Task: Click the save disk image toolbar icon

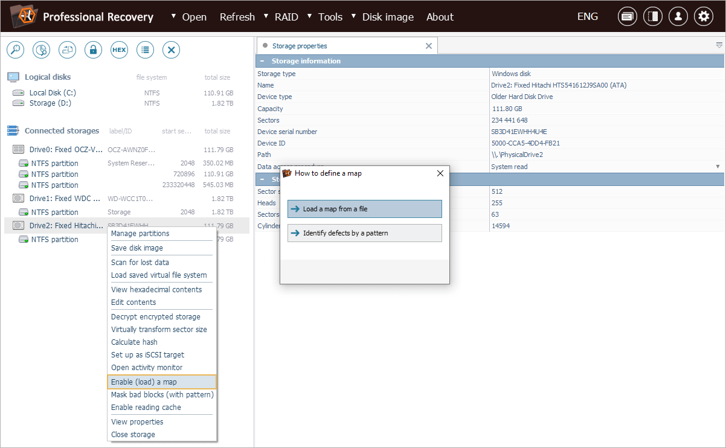Action: tap(67, 50)
